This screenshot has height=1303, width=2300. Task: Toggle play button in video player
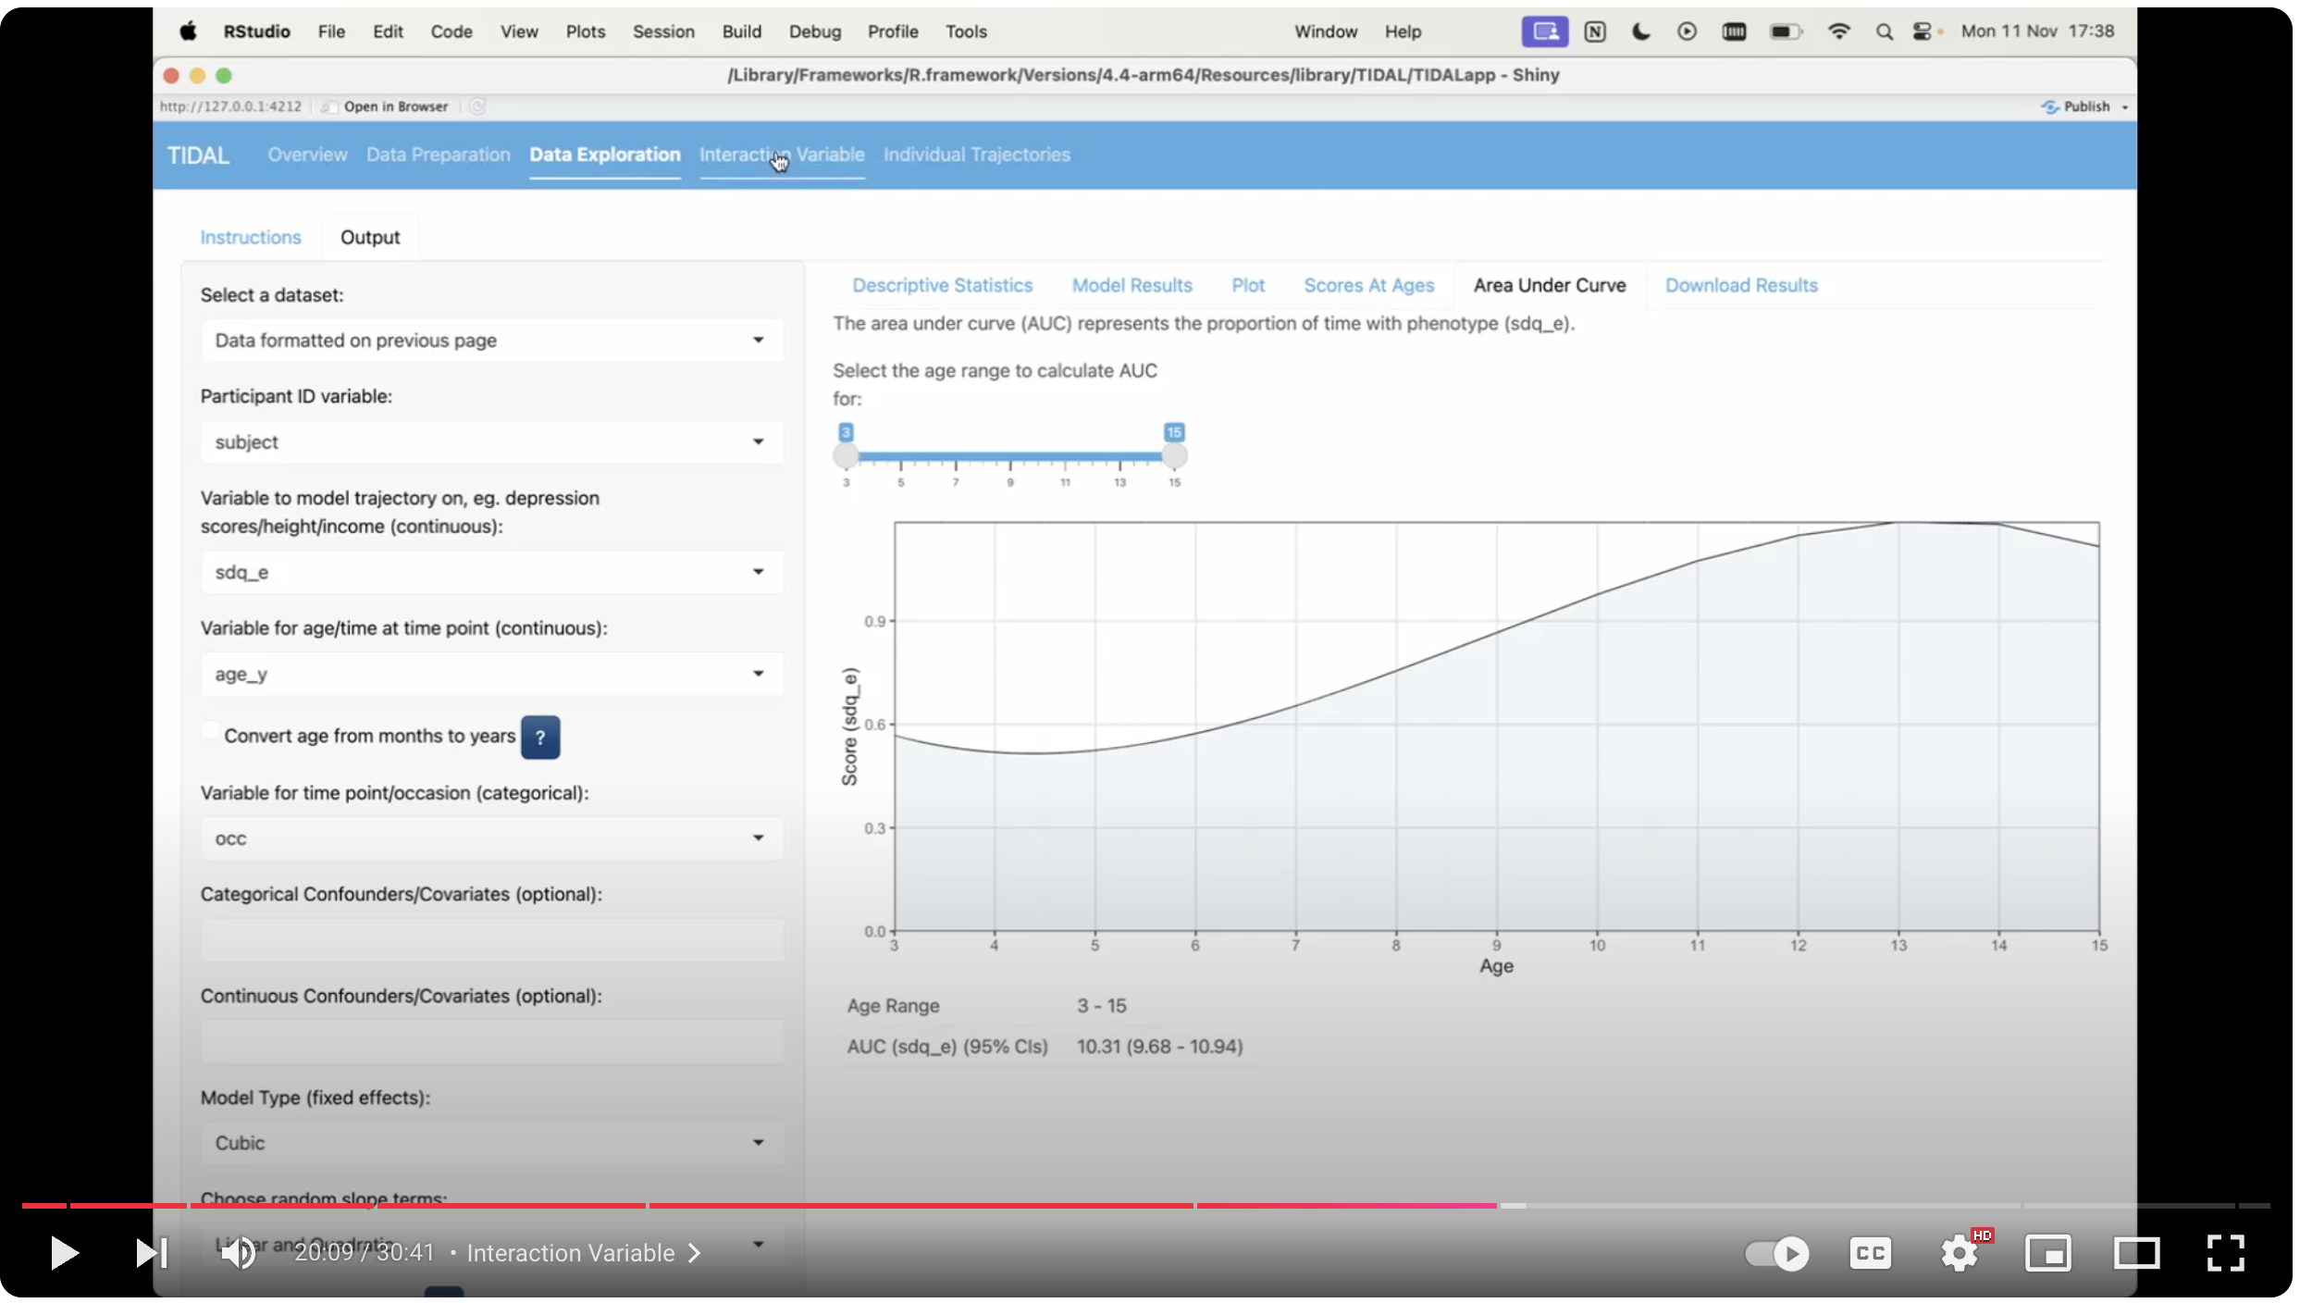pyautogui.click(x=65, y=1252)
